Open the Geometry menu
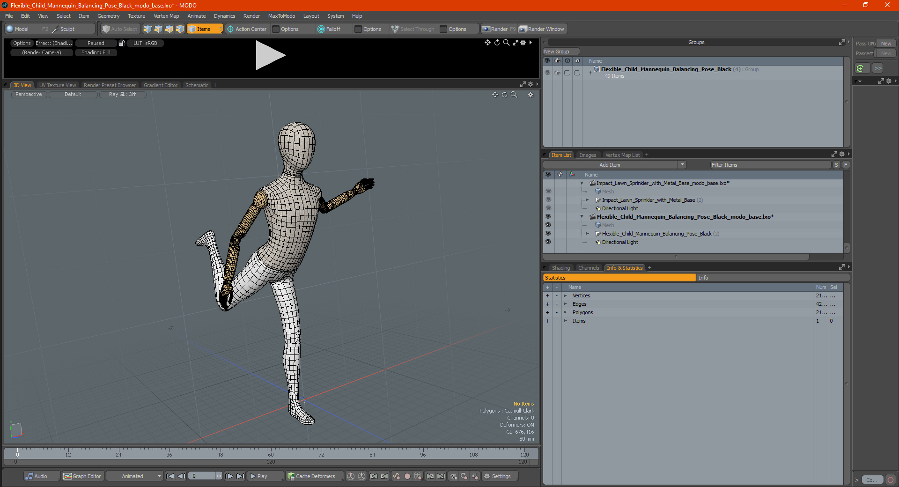The height and width of the screenshot is (487, 899). tap(108, 16)
